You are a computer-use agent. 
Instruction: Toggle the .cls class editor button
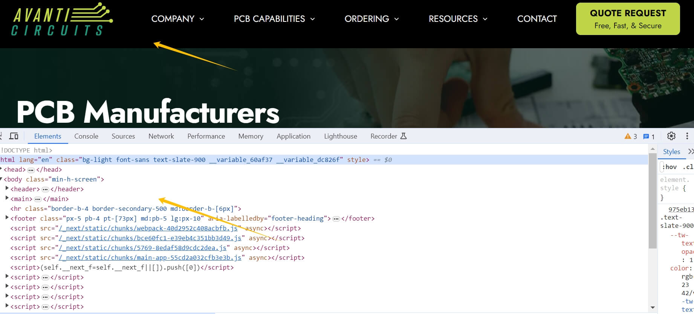(x=688, y=167)
